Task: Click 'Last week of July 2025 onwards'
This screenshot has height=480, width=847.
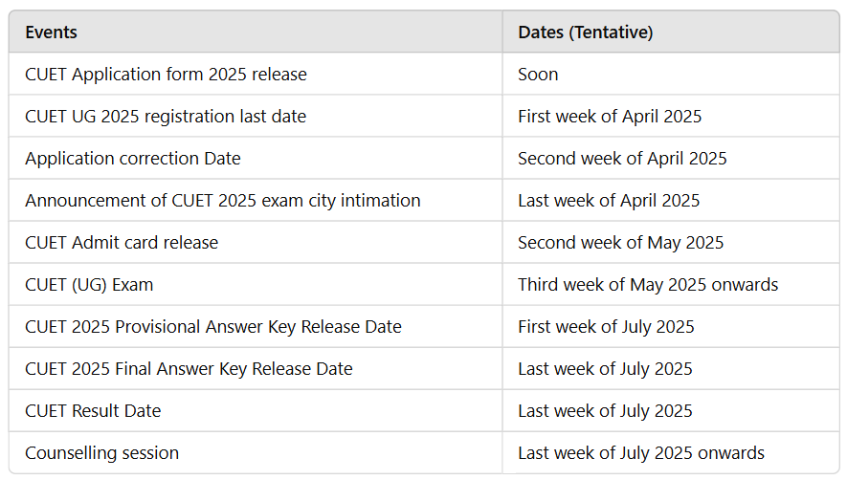Action: (x=641, y=453)
